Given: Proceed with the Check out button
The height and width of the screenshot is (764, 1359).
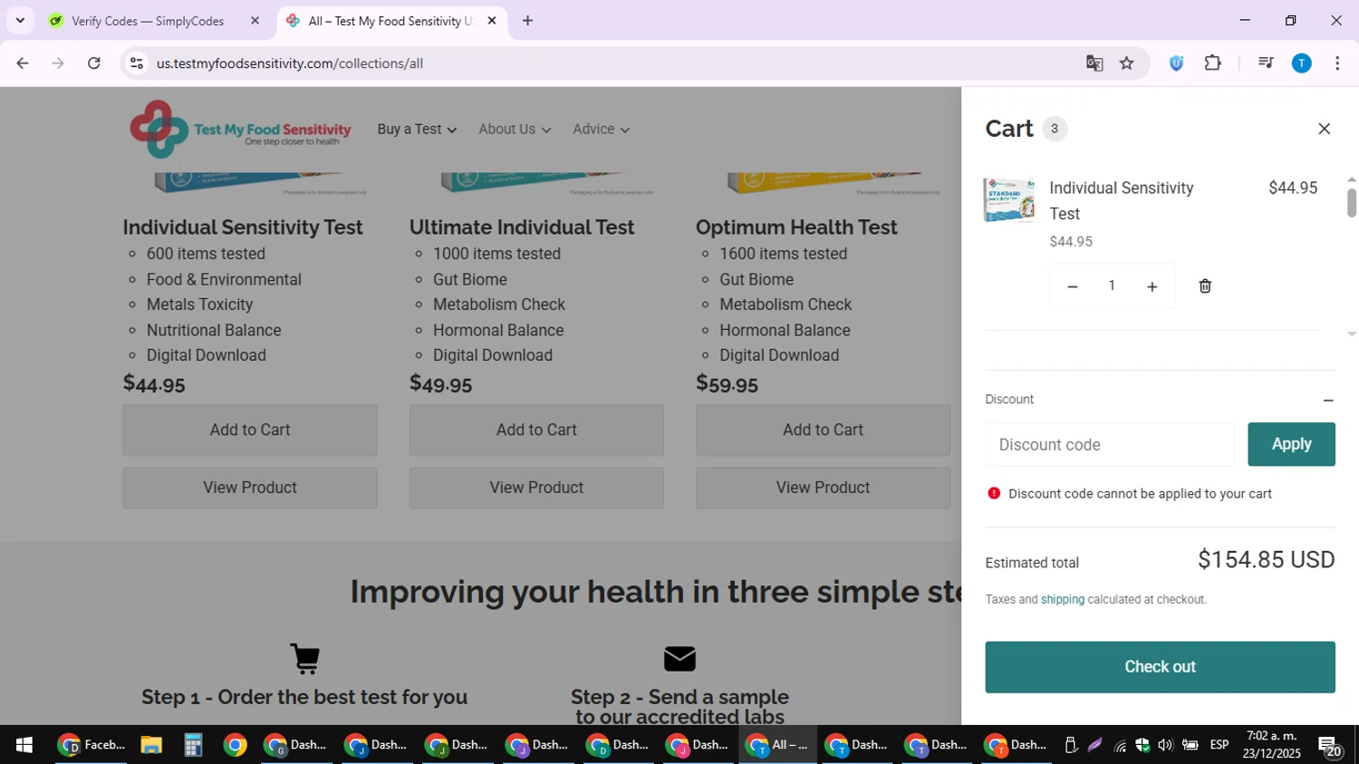Looking at the screenshot, I should tap(1160, 667).
